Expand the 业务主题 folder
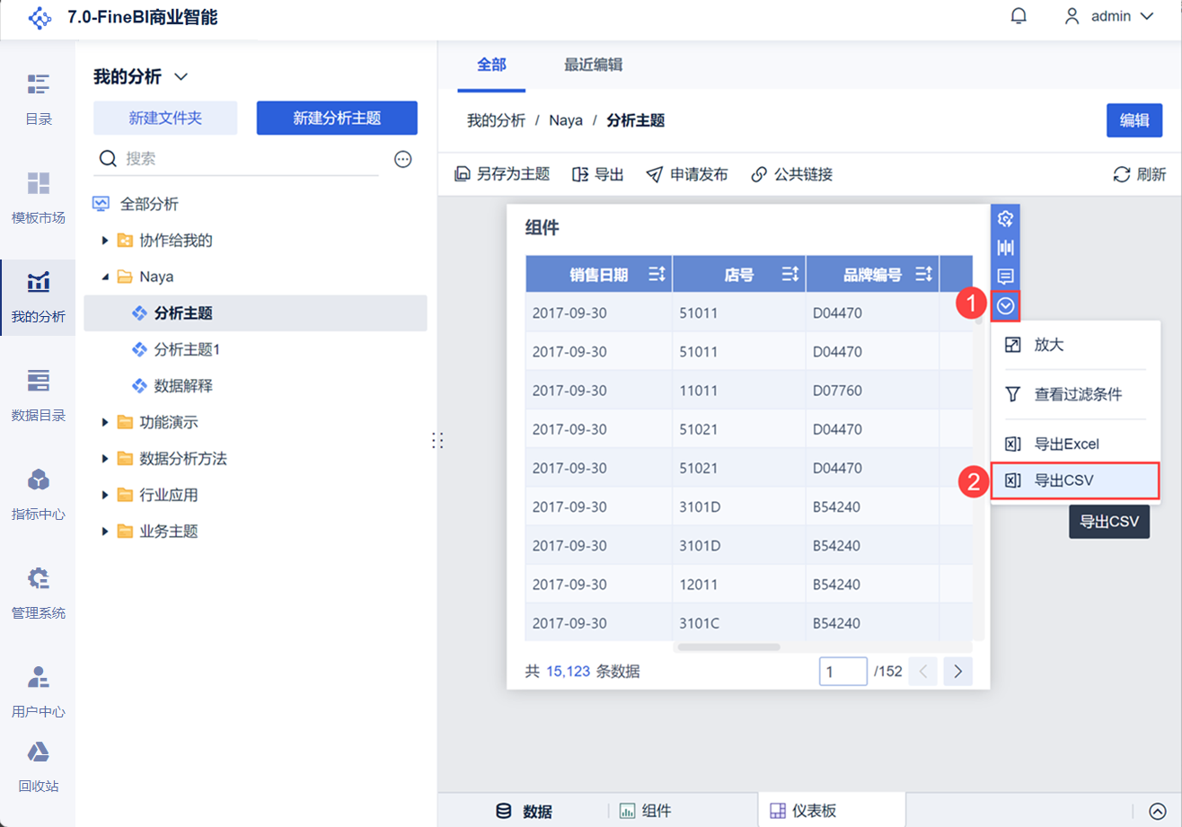This screenshot has width=1182, height=827. point(105,532)
